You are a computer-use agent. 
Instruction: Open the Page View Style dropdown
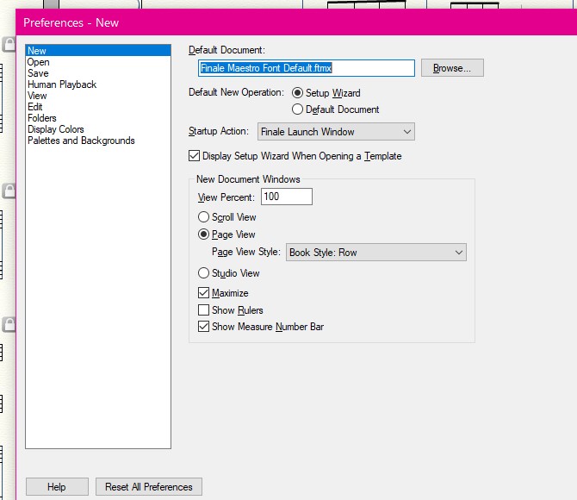coord(375,253)
